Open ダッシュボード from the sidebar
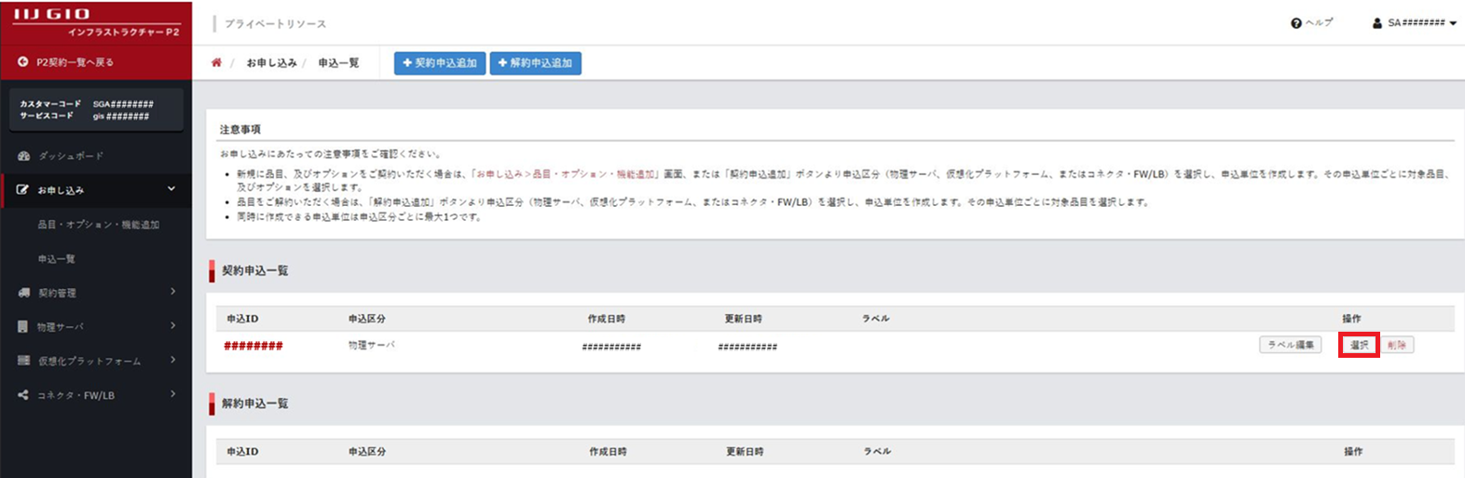1465x478 pixels. pyautogui.click(x=70, y=156)
